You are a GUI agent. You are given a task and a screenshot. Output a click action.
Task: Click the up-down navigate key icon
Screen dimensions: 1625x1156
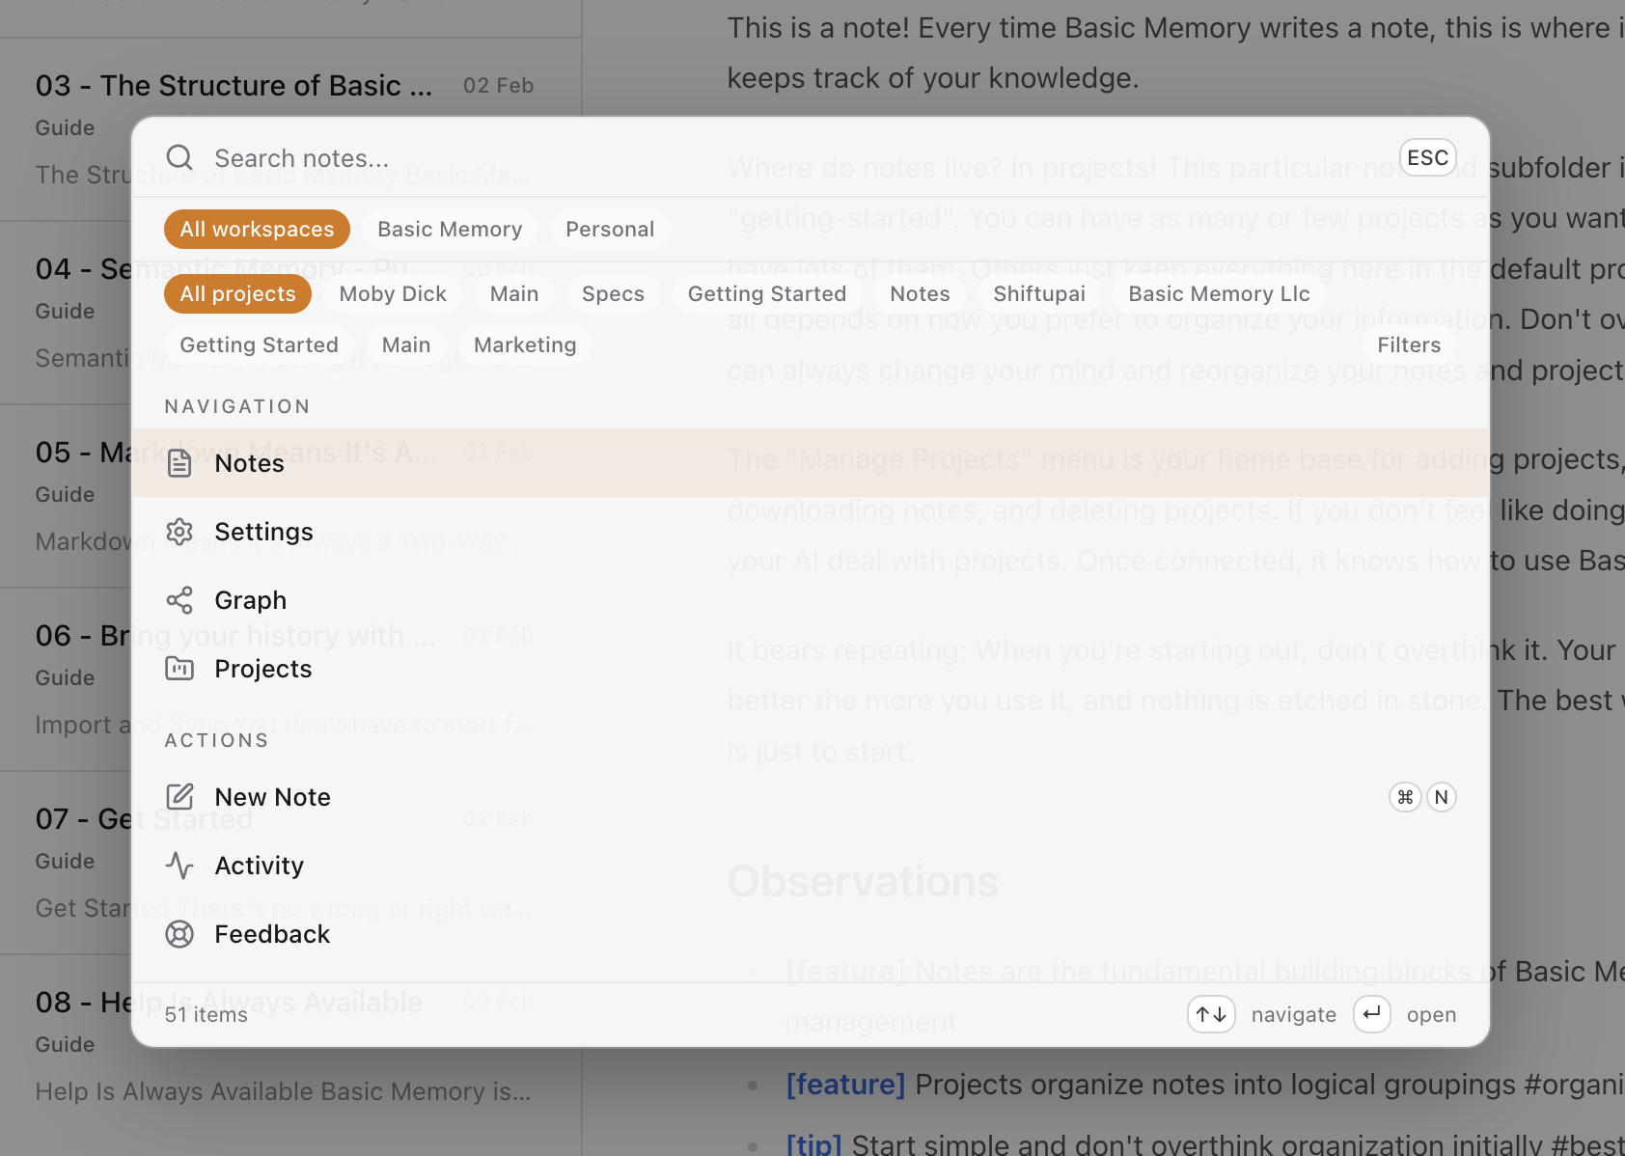pyautogui.click(x=1211, y=1014)
